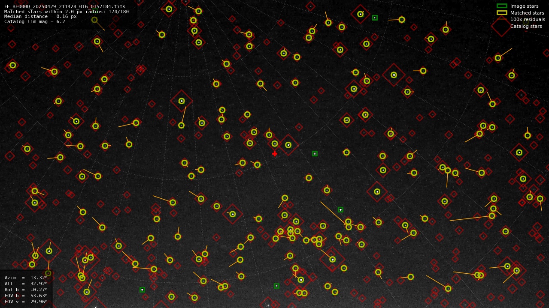The image size is (549, 308).
Task: Click the red Catalog stars legend diamond
Action: (x=502, y=26)
